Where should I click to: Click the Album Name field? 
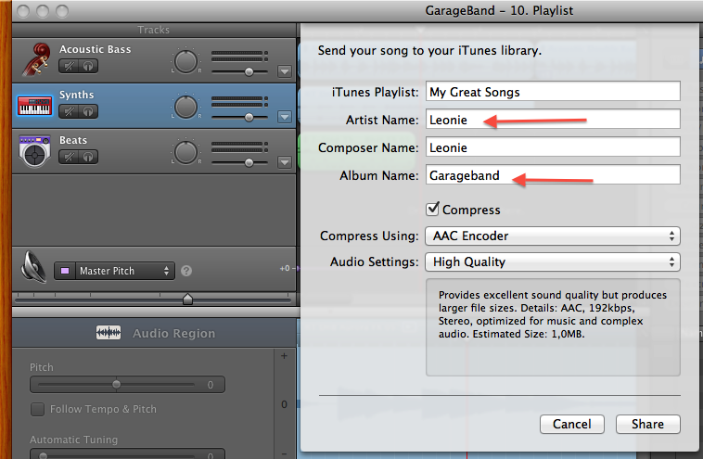[x=553, y=175]
